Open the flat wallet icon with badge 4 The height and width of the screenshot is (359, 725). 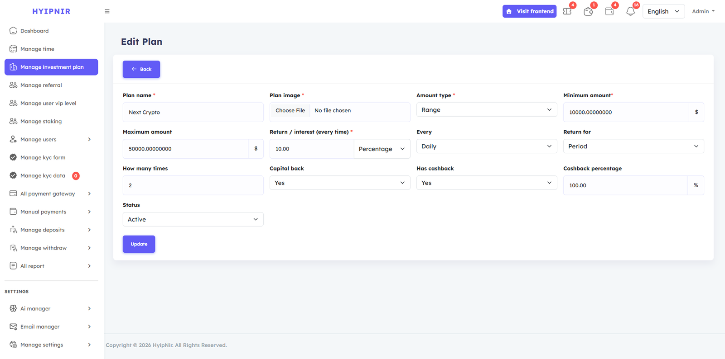[609, 11]
